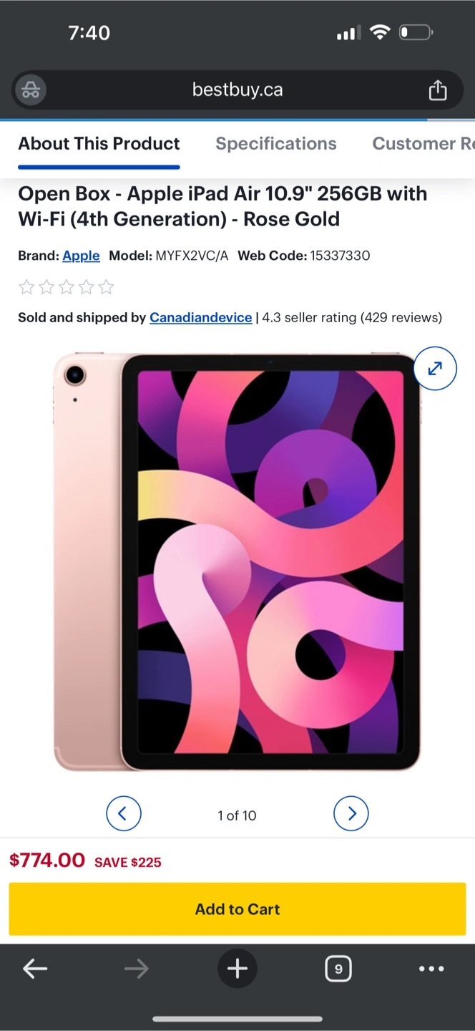475x1031 pixels.
Task: Tap the battery indicator in status bar
Action: (416, 32)
